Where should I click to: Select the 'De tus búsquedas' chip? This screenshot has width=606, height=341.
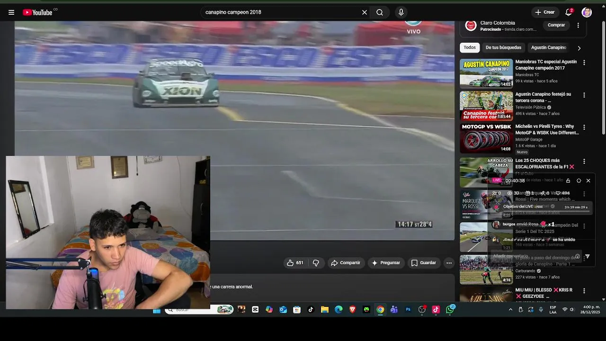click(x=503, y=47)
